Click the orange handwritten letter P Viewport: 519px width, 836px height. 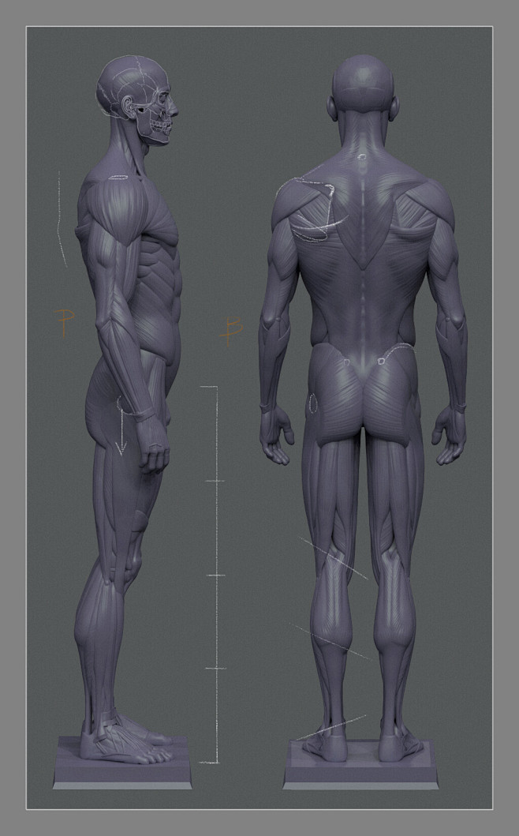(x=65, y=323)
